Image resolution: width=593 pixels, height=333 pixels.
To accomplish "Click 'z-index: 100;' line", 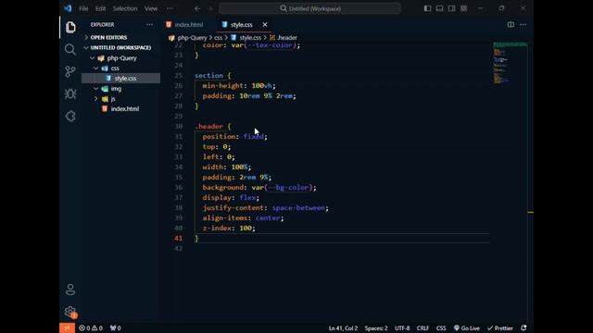I will tap(229, 228).
